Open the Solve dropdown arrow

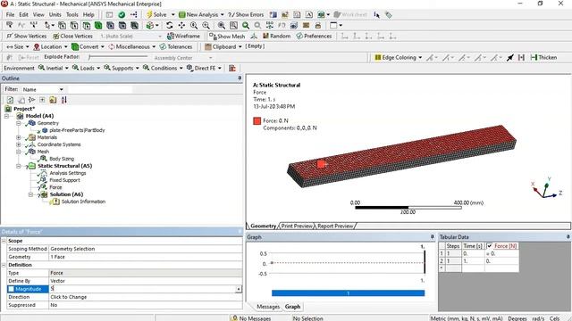(x=173, y=15)
